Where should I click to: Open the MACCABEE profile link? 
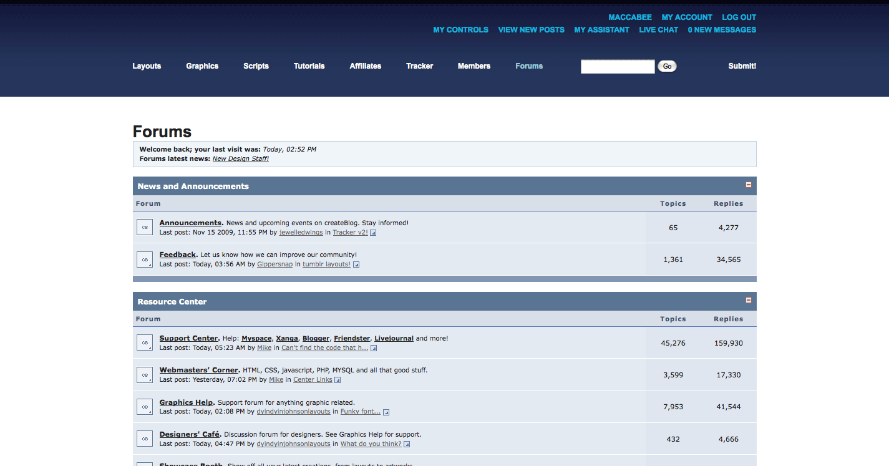point(630,17)
